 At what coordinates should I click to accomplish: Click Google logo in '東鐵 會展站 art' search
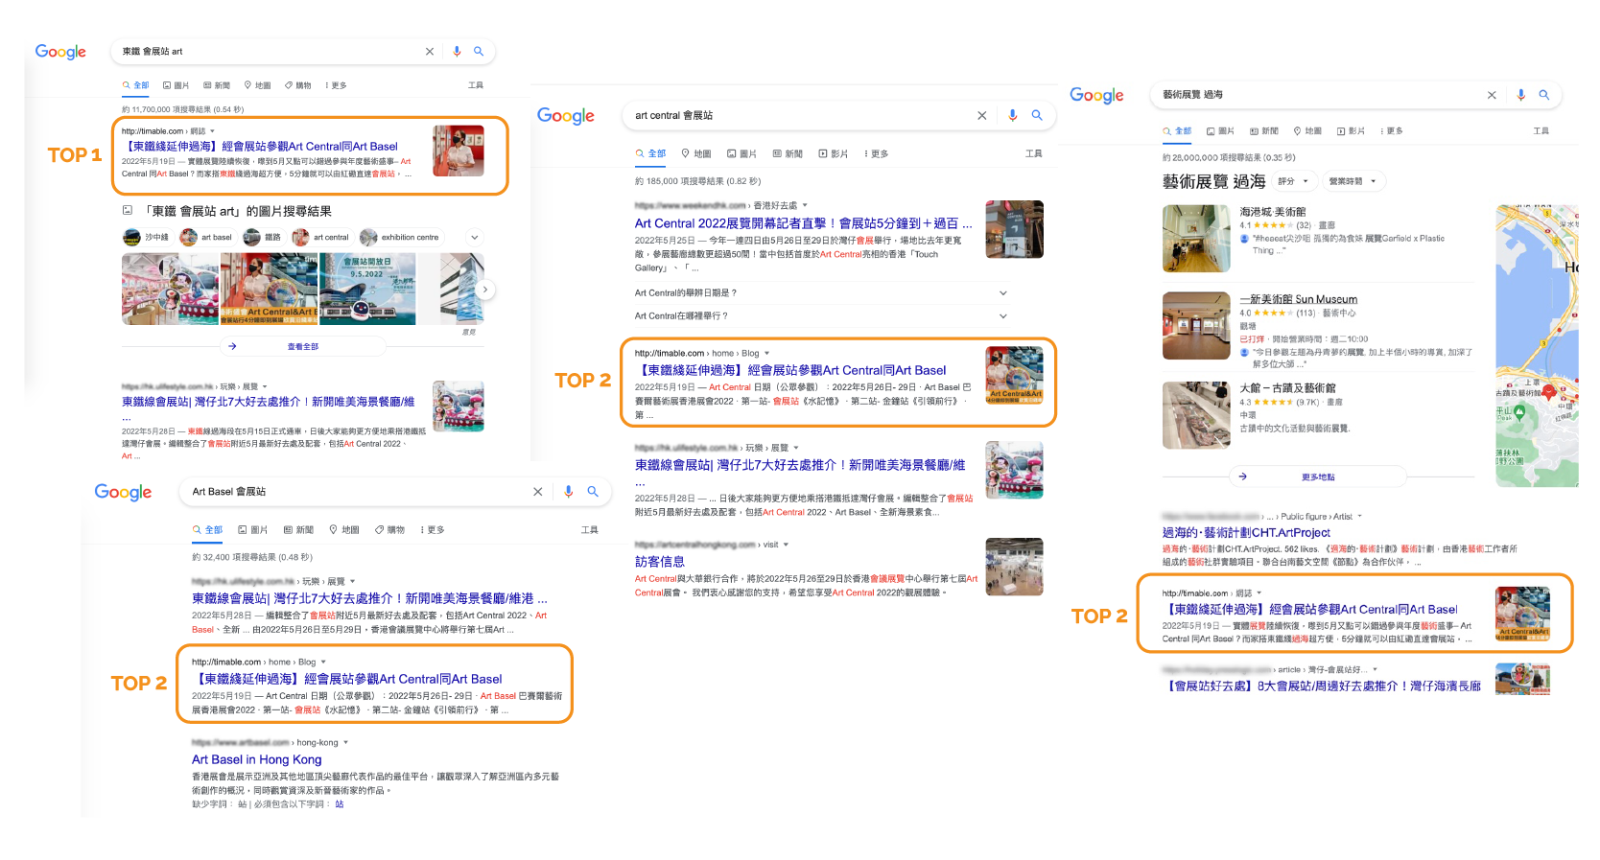click(60, 52)
